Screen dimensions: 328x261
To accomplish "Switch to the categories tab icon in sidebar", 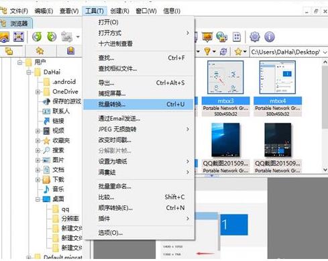I will pos(70,51).
